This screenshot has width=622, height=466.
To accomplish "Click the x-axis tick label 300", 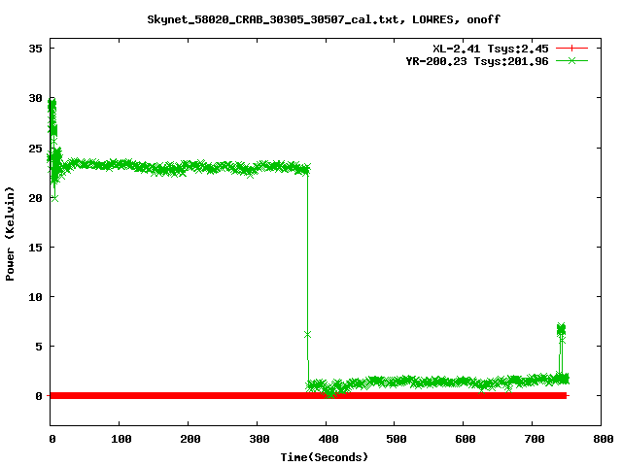I will click(x=259, y=439).
